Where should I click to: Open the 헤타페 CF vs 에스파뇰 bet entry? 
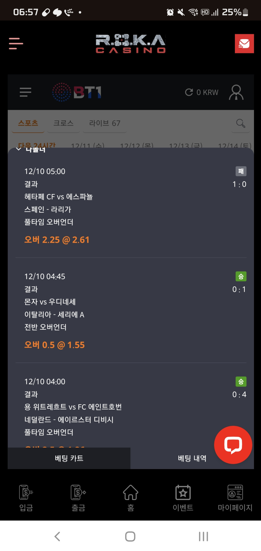(x=58, y=197)
